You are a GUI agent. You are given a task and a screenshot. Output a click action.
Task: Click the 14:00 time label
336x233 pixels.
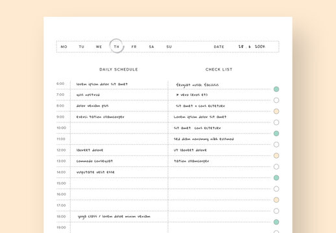(x=61, y=172)
